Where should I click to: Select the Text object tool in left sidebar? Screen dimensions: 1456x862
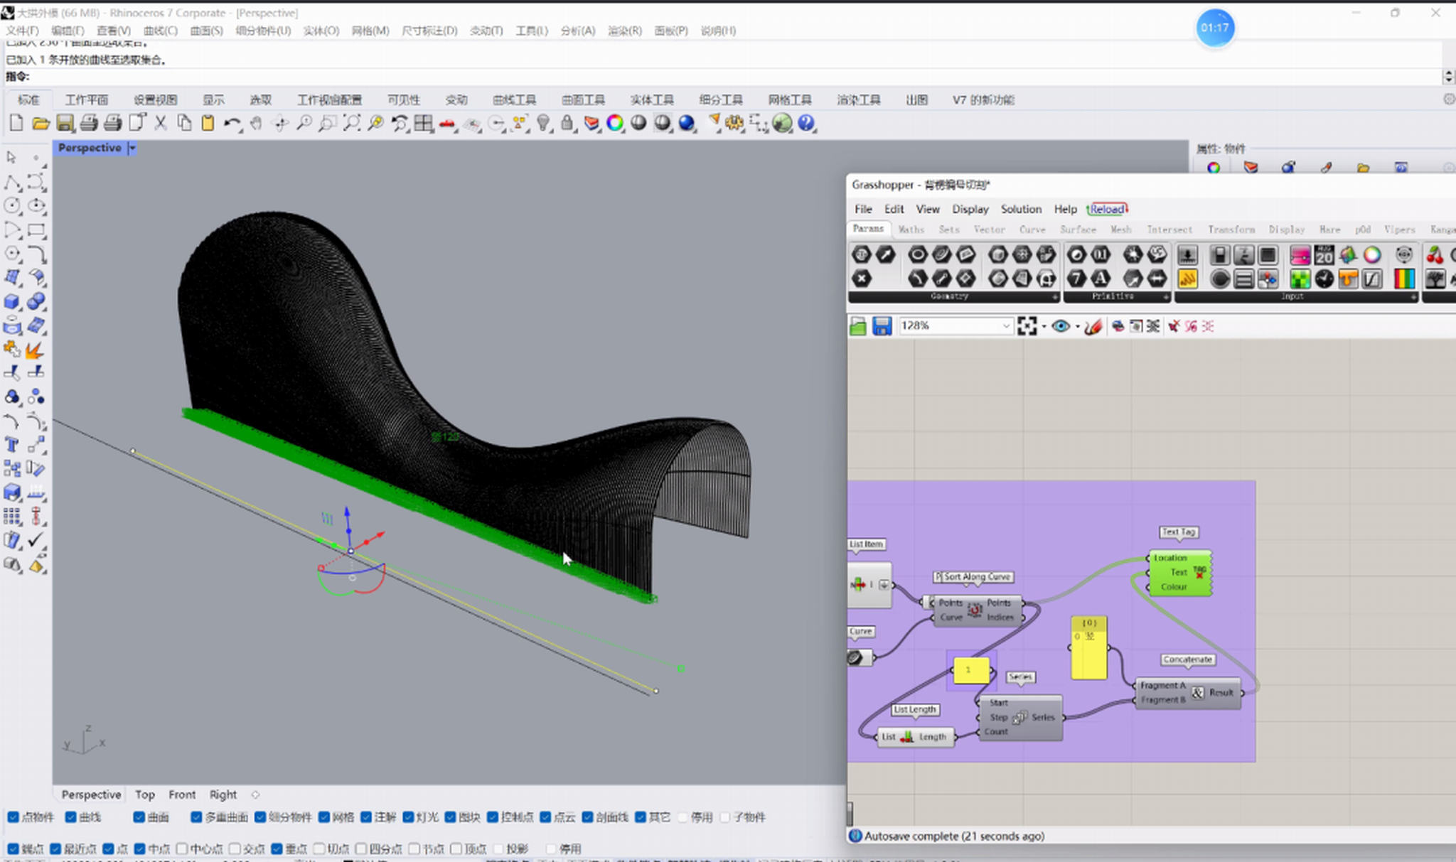[12, 445]
